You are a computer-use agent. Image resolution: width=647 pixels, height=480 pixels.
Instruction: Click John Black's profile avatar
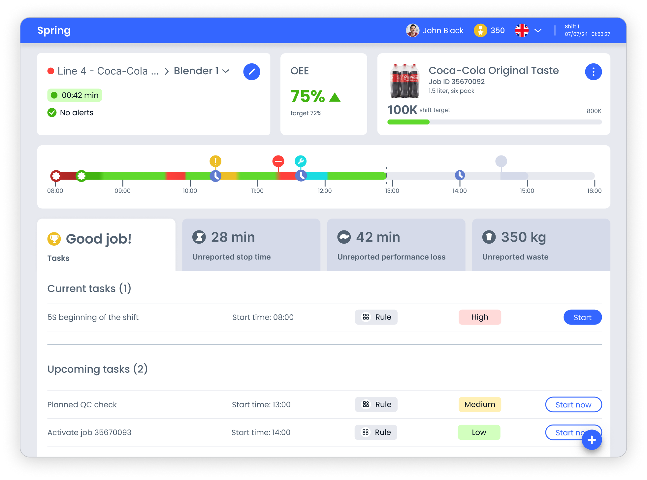click(412, 31)
